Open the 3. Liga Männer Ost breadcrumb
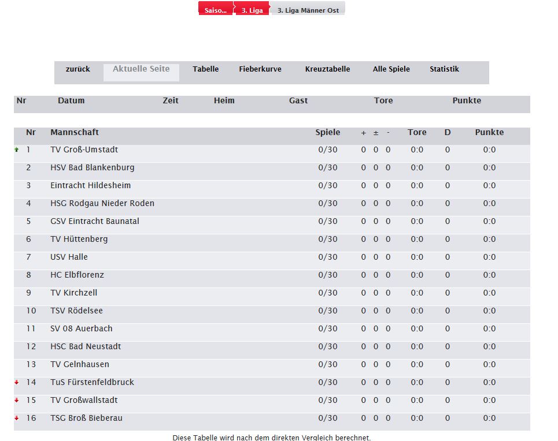 point(308,10)
